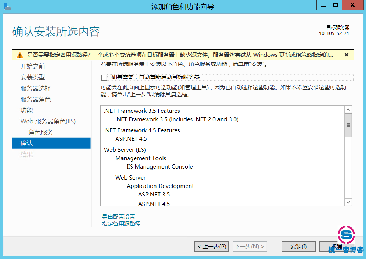Open the 指定备用源路径 link
Image resolution: width=366 pixels, height=259 pixels.
click(121, 223)
